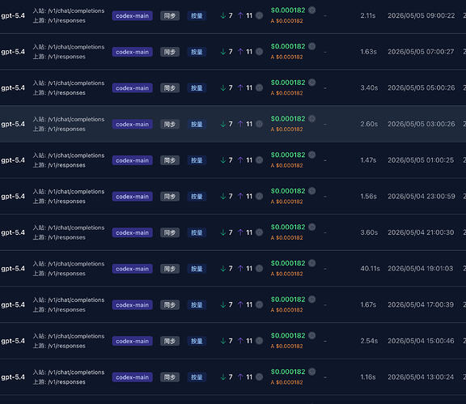
Task: Click the cost info icon in the 19:01:03 row
Action: (311, 263)
